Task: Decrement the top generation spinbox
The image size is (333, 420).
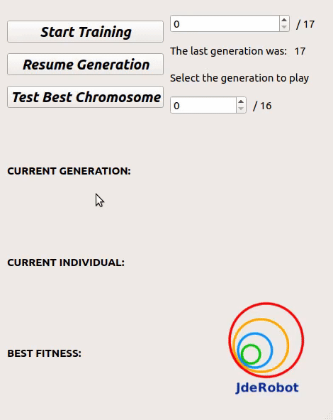Action: [284, 27]
